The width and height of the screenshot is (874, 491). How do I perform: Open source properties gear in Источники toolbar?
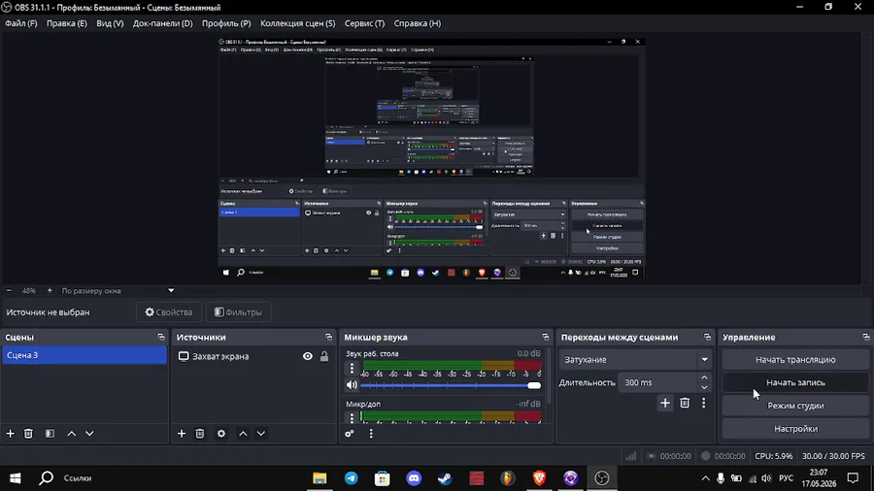(221, 433)
